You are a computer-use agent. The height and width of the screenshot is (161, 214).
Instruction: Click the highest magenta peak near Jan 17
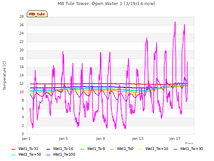point(175,22)
